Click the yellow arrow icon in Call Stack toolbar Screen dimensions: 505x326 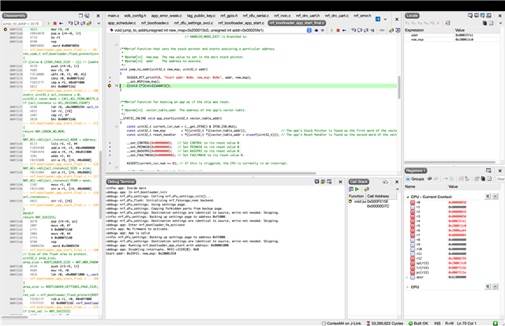366,189
